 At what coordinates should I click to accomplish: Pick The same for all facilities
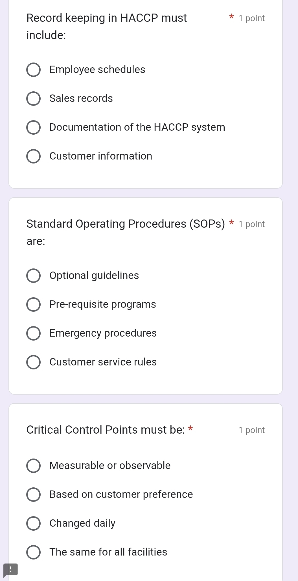tap(33, 552)
